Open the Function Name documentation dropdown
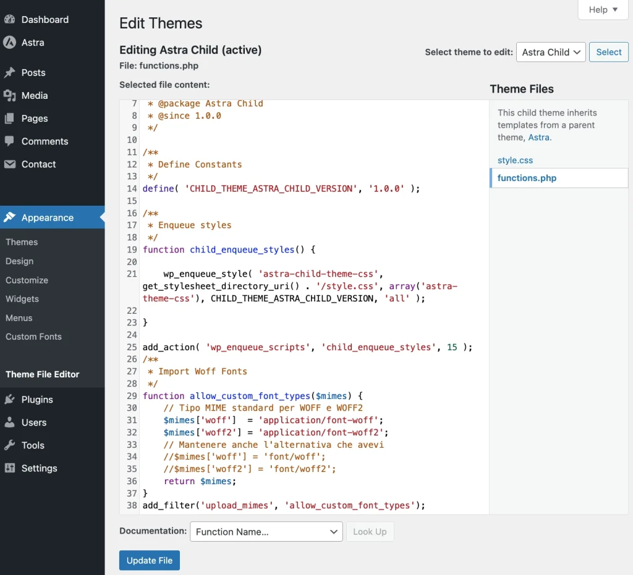 [x=266, y=531]
